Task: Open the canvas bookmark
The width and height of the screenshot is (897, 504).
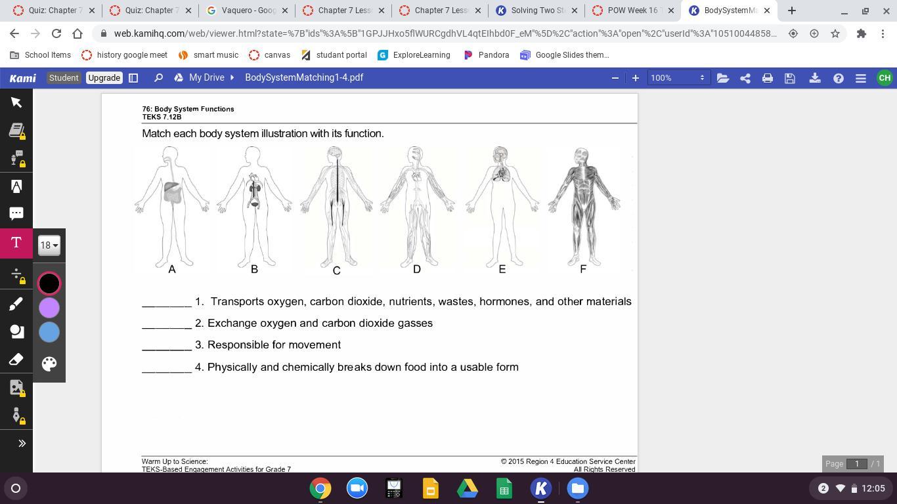Action: [x=270, y=55]
